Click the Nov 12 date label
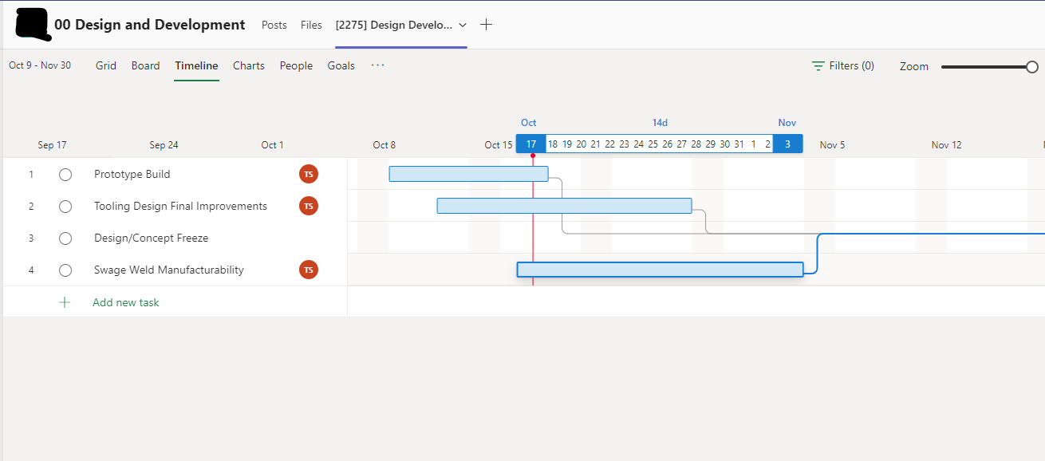The width and height of the screenshot is (1045, 461). pyautogui.click(x=947, y=145)
